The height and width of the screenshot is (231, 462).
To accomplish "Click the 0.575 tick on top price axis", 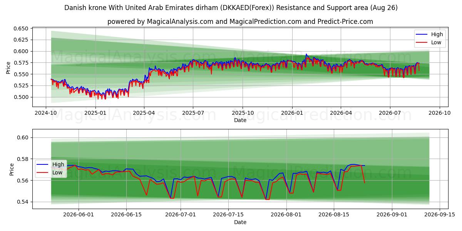I will pos(22,63).
